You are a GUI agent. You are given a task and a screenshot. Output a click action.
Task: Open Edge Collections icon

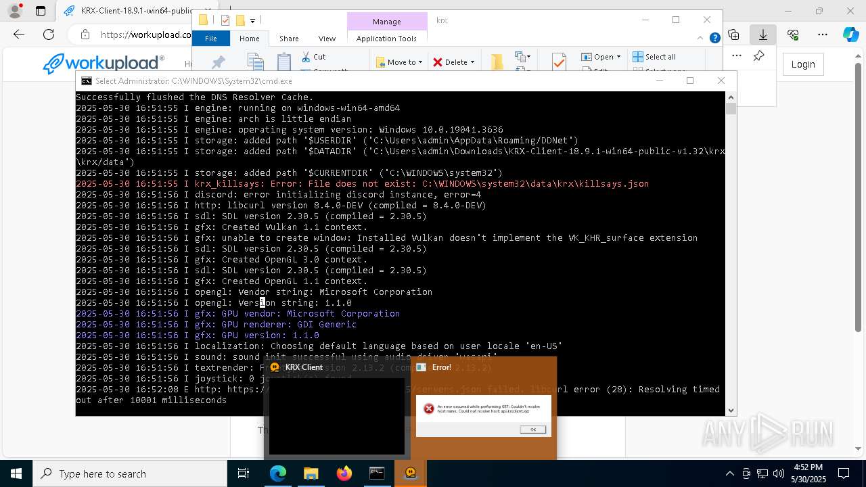pyautogui.click(x=733, y=34)
